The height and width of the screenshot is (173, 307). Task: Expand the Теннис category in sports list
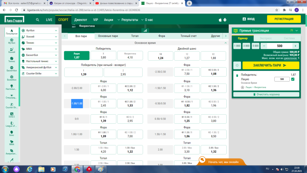(x=39, y=43)
